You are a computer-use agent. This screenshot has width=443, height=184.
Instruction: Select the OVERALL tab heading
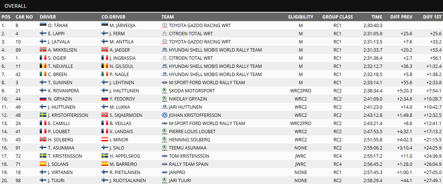click(16, 6)
